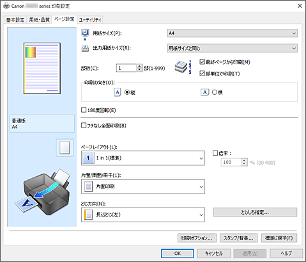Click the 1 in 1 page layout icon
This screenshot has height=262, width=306.
pyautogui.click(x=88, y=158)
